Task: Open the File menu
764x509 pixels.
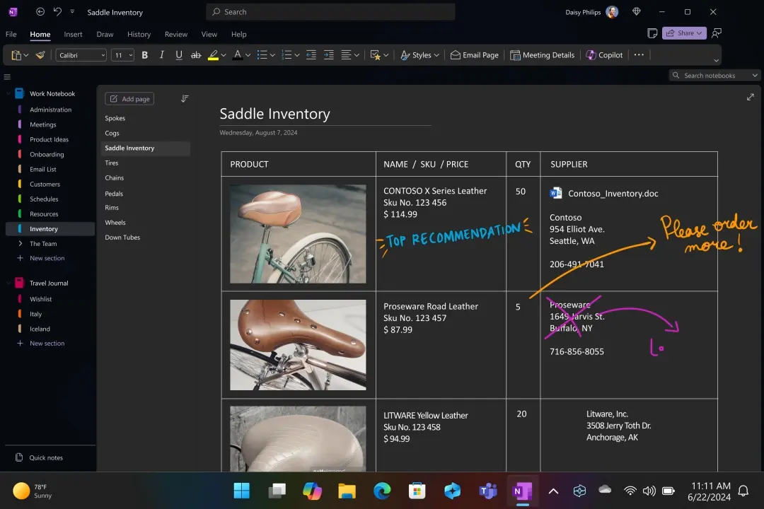Action: coord(11,34)
